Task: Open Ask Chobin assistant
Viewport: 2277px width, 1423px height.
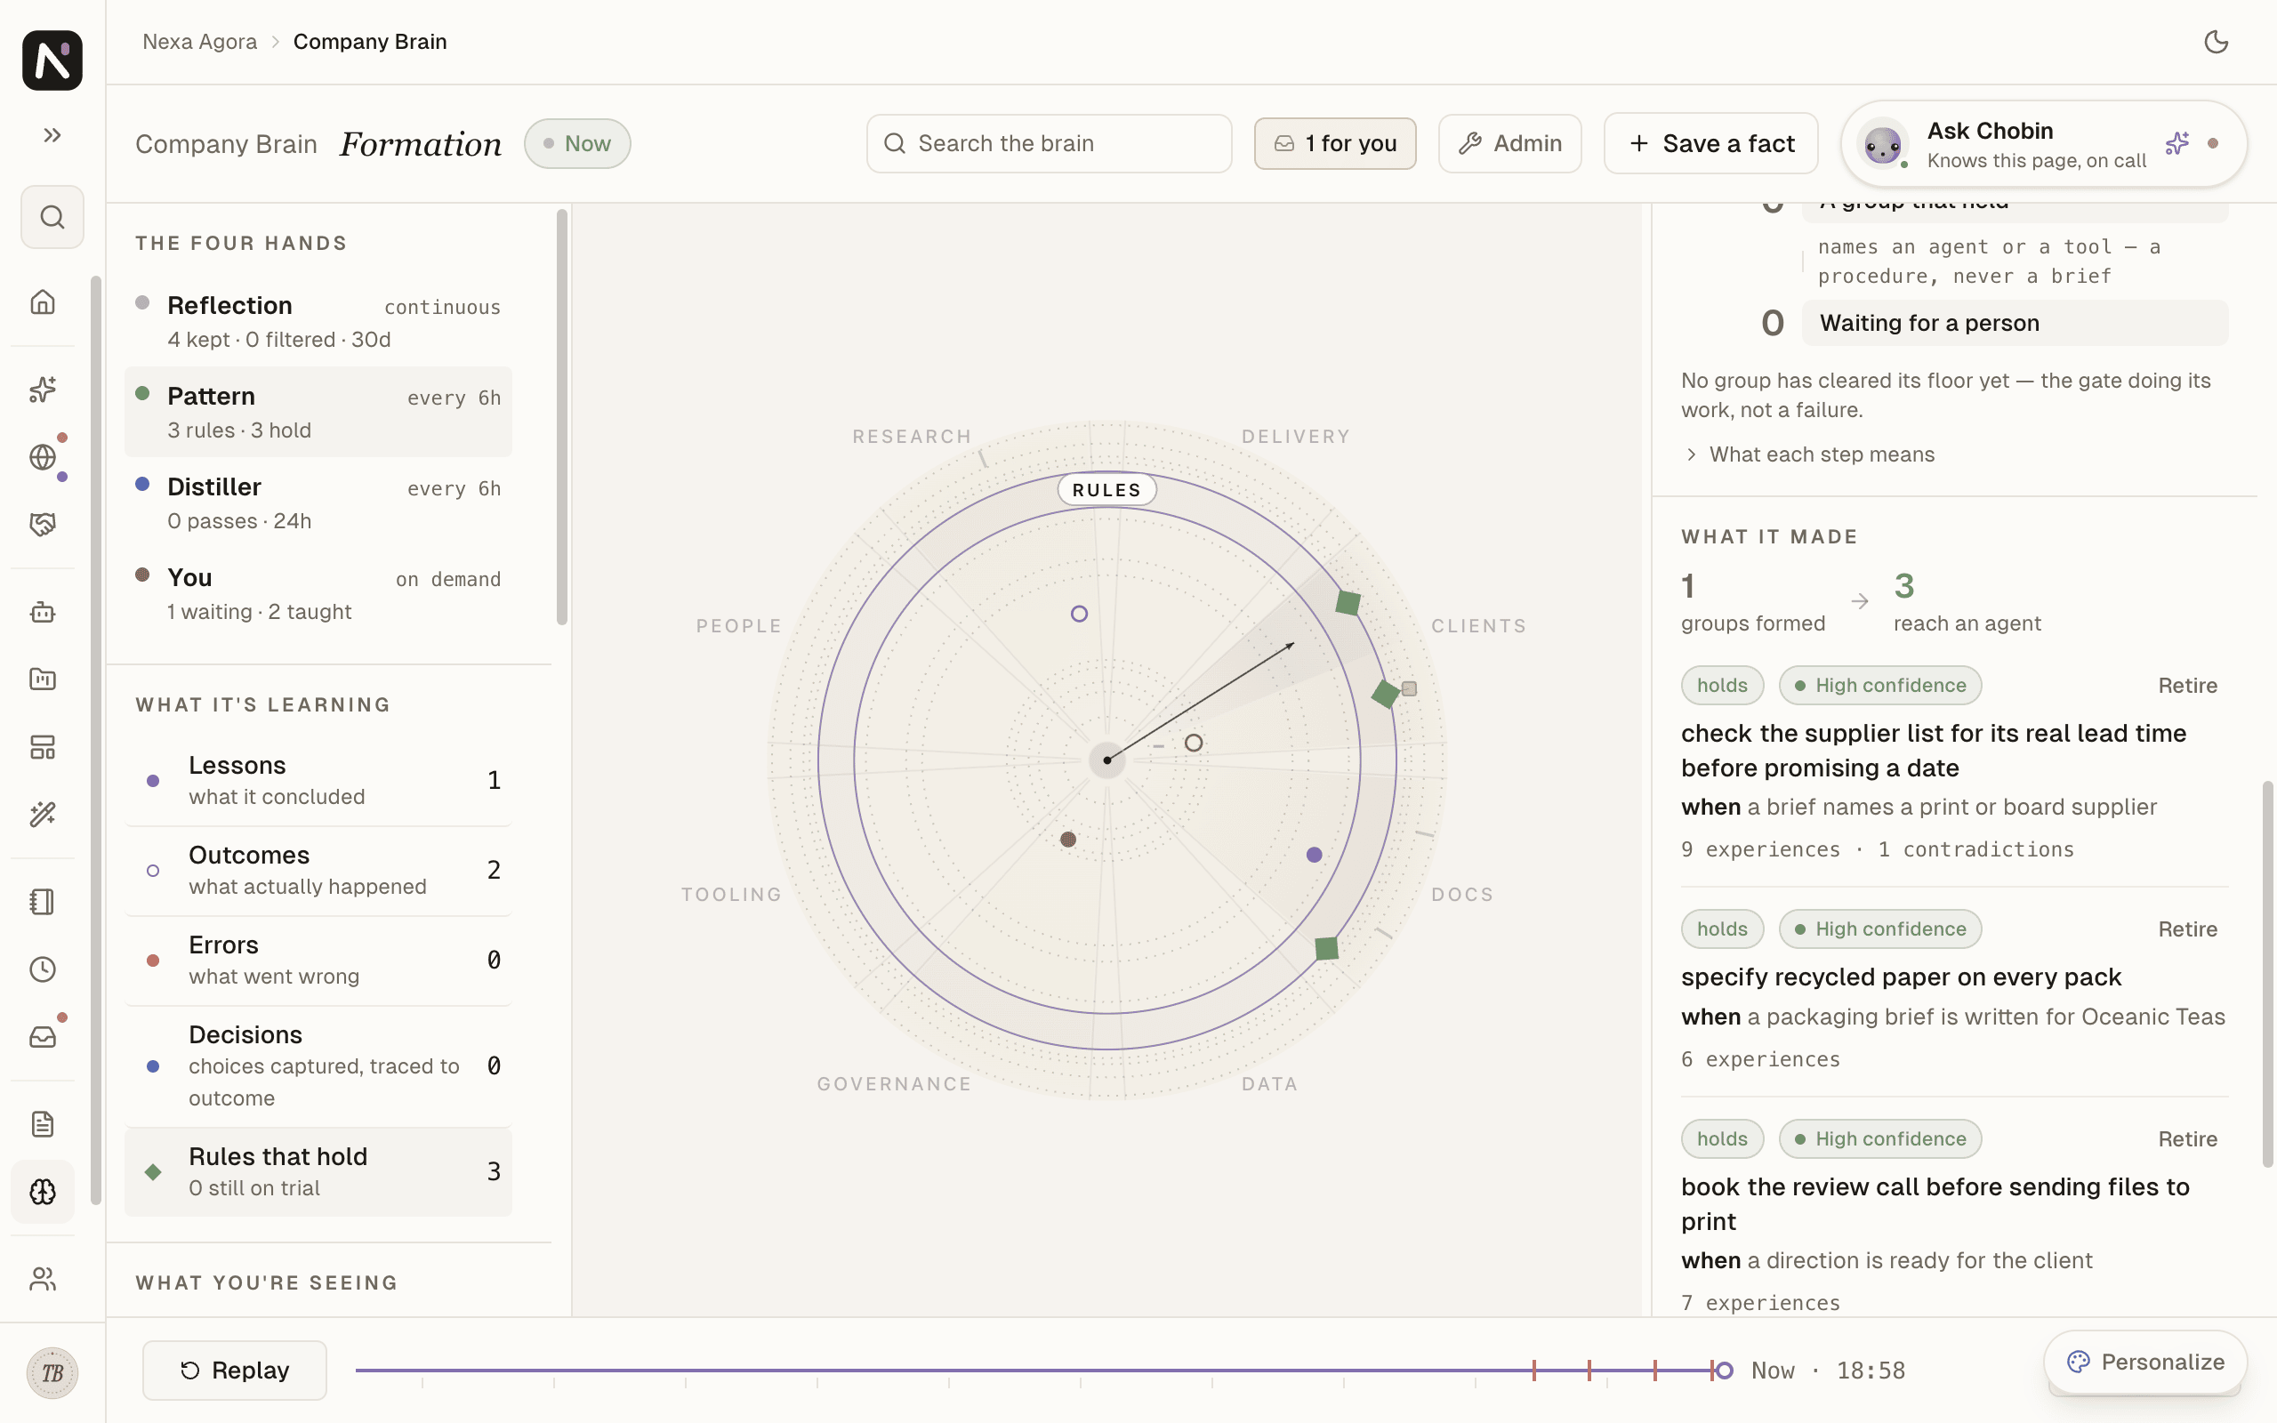Action: point(2044,144)
